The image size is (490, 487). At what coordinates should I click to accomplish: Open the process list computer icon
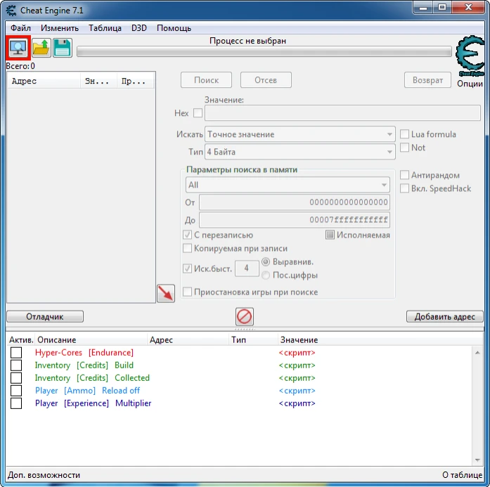(x=18, y=48)
